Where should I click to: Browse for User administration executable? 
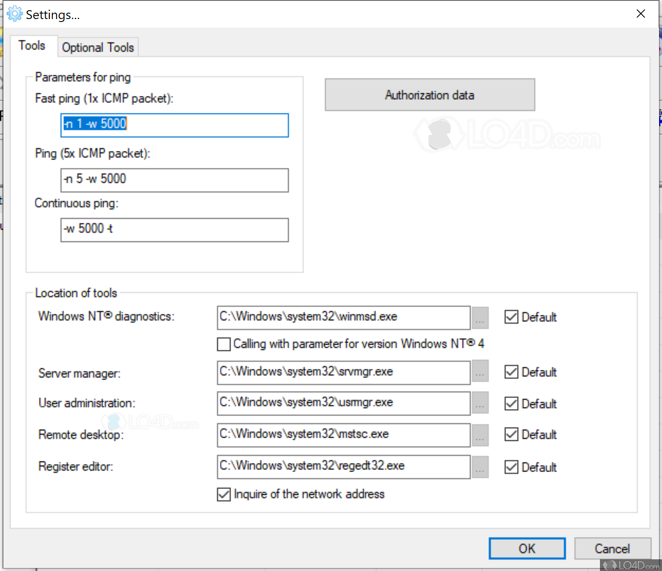[x=480, y=403]
